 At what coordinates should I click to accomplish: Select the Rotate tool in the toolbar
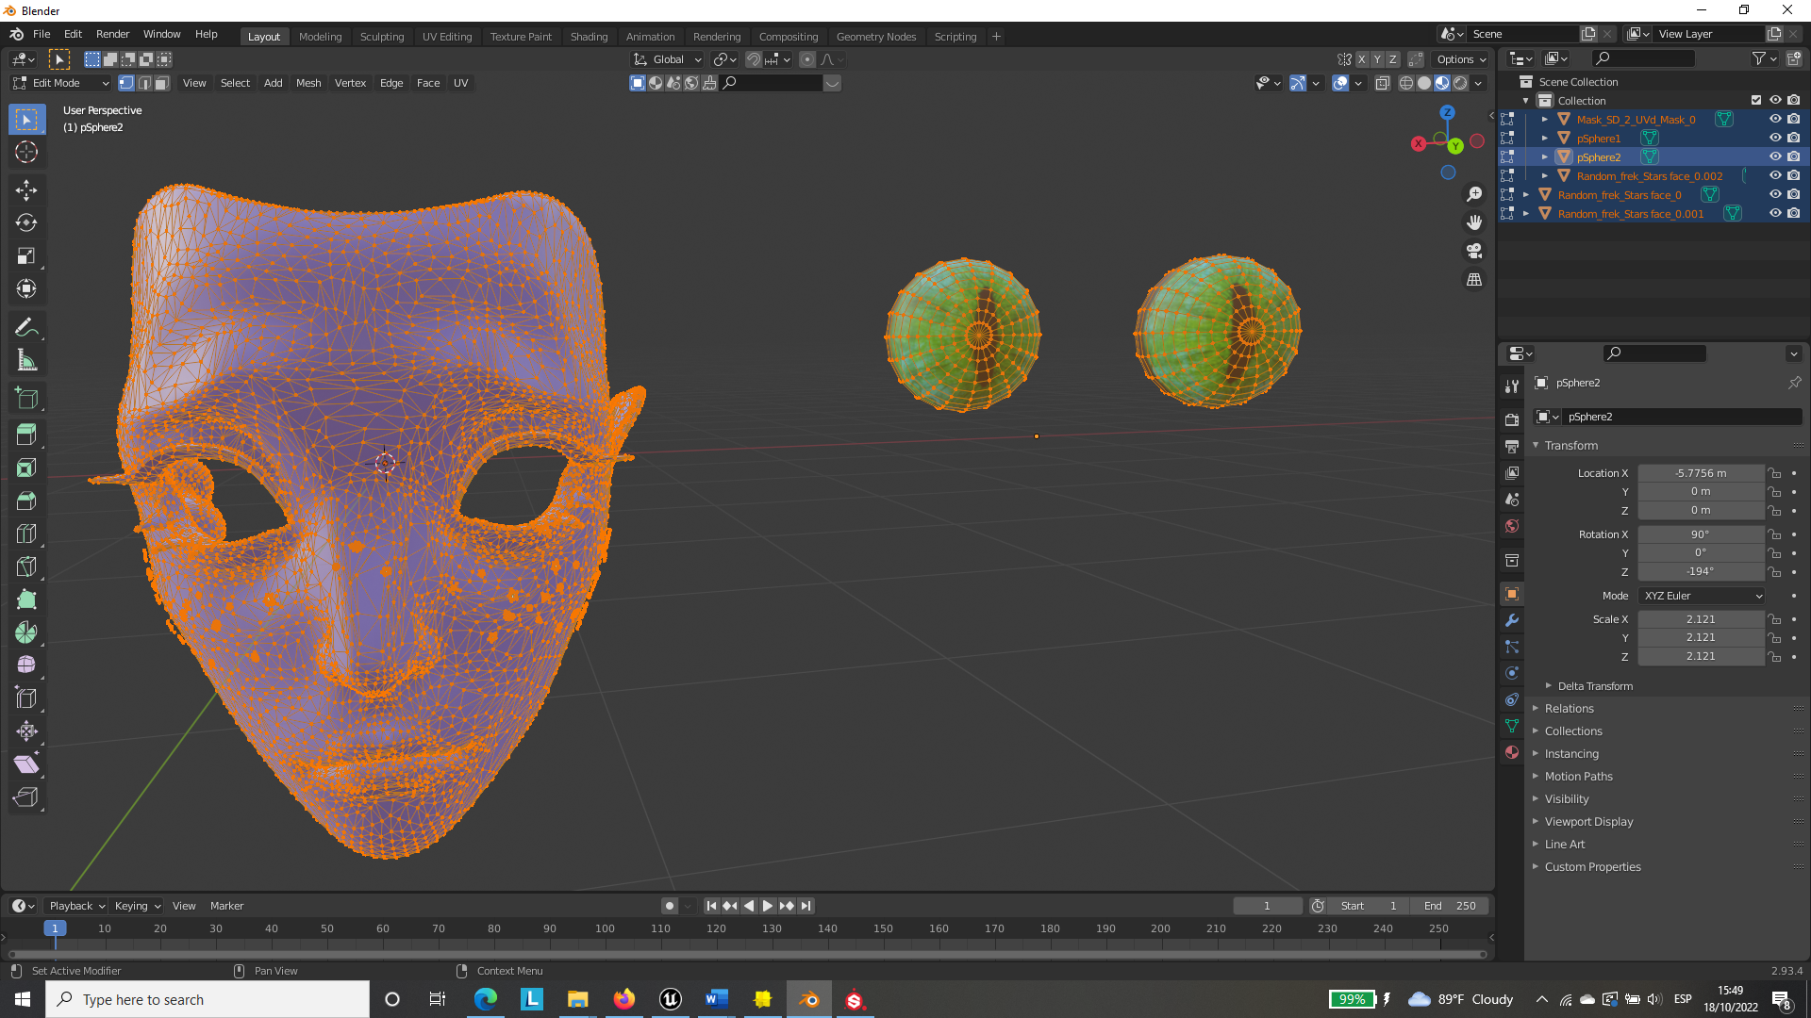tap(26, 223)
